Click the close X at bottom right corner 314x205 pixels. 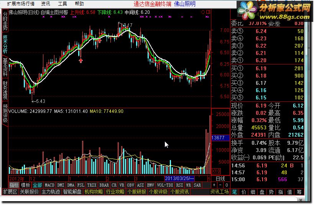coord(300,200)
